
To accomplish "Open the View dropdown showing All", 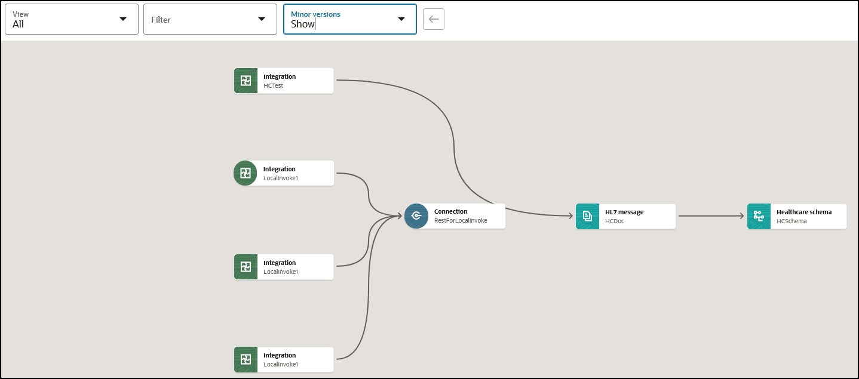I will (72, 19).
